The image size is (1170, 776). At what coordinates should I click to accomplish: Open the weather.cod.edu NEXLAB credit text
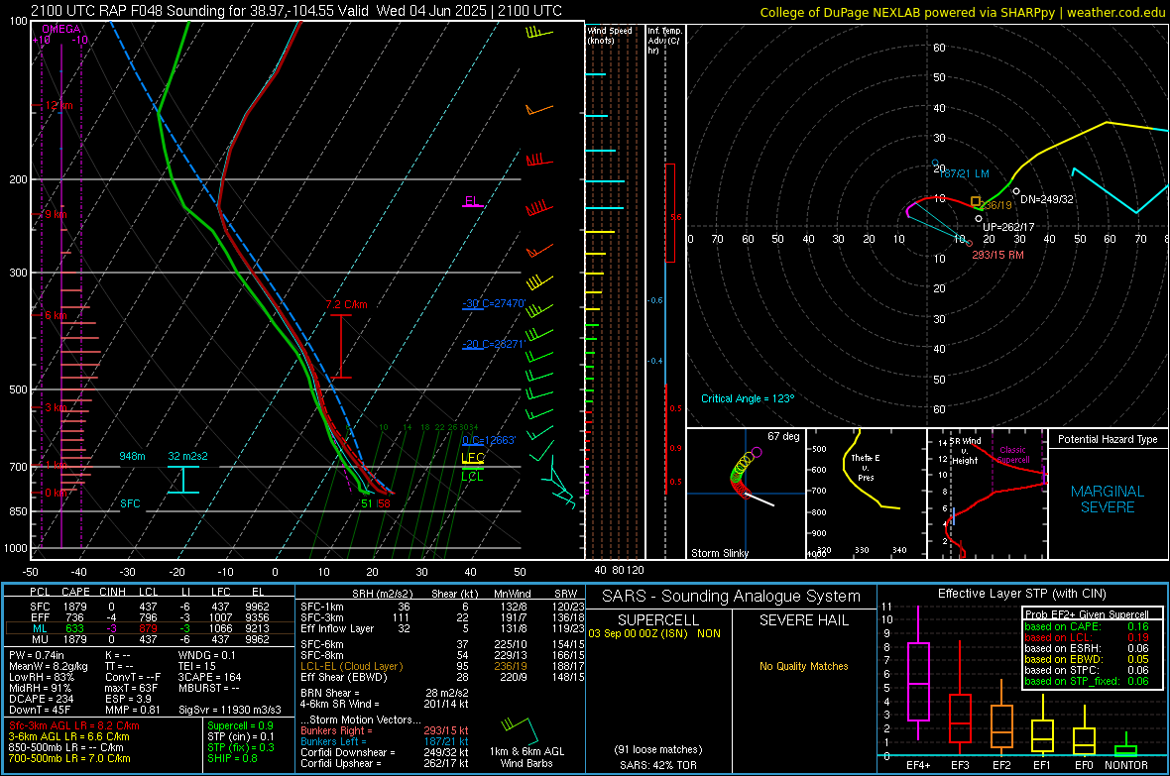tap(962, 12)
